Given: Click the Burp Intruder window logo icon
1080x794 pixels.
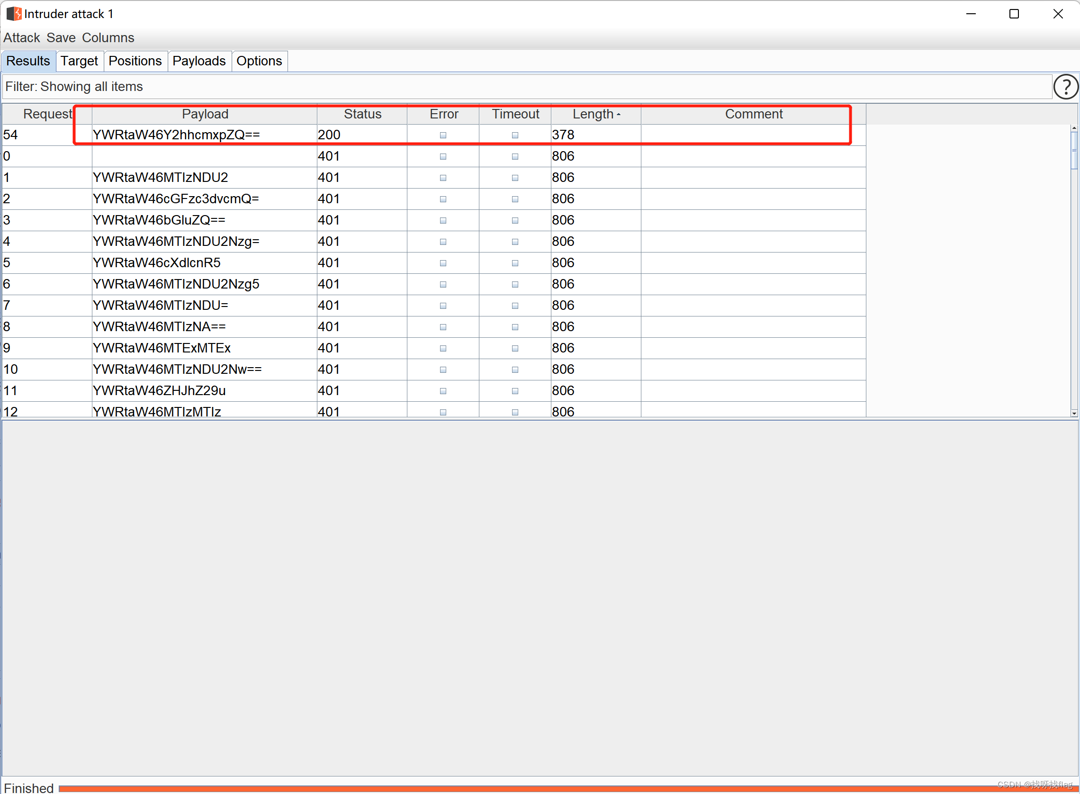Looking at the screenshot, I should click(x=13, y=14).
